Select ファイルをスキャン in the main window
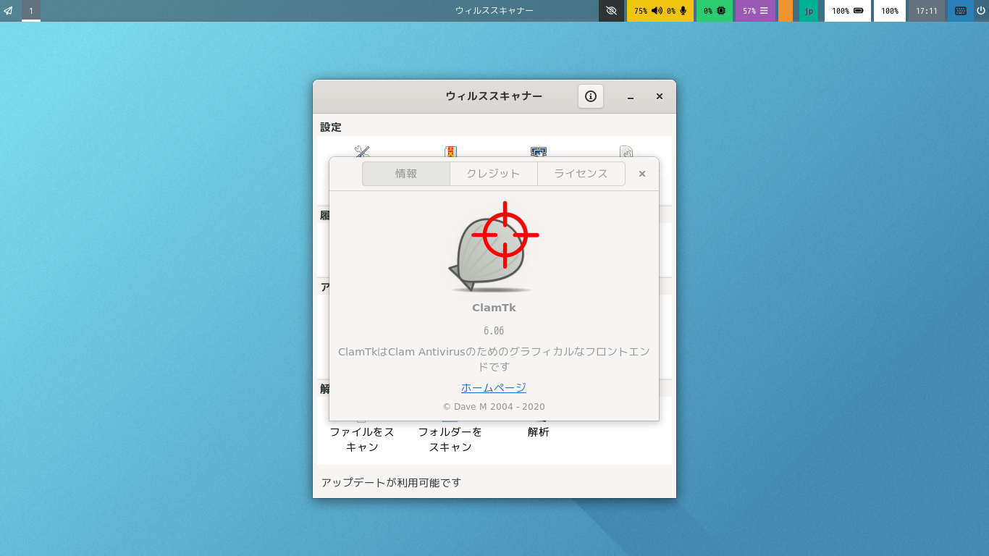Viewport: 989px width, 556px height. [x=362, y=439]
